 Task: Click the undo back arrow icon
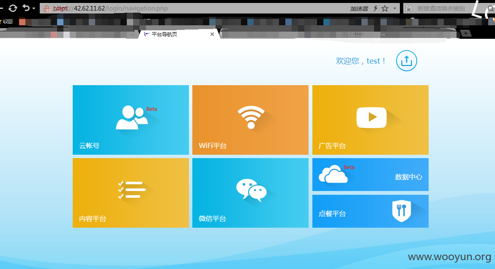[26, 8]
